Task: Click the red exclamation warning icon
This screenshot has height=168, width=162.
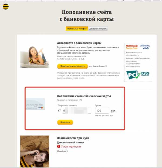Action: pos(59,146)
